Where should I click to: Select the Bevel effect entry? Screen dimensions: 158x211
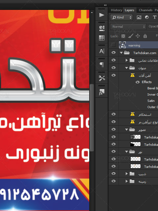click(152, 88)
